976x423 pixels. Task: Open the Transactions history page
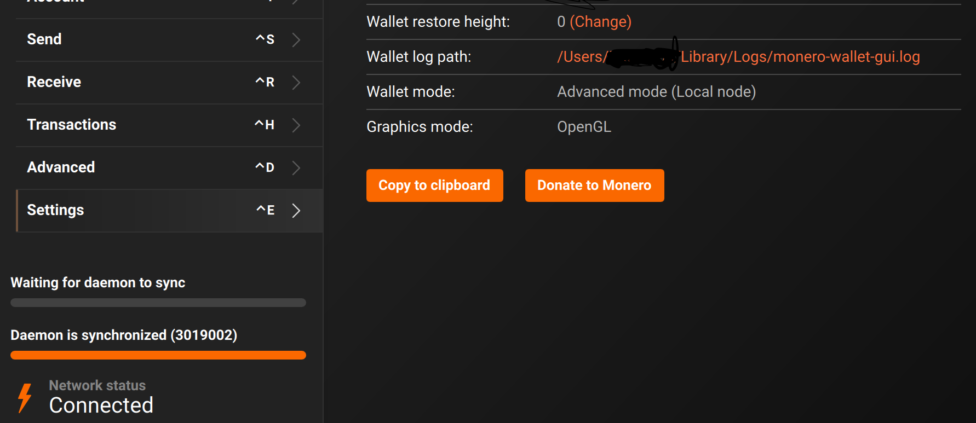[x=72, y=125]
